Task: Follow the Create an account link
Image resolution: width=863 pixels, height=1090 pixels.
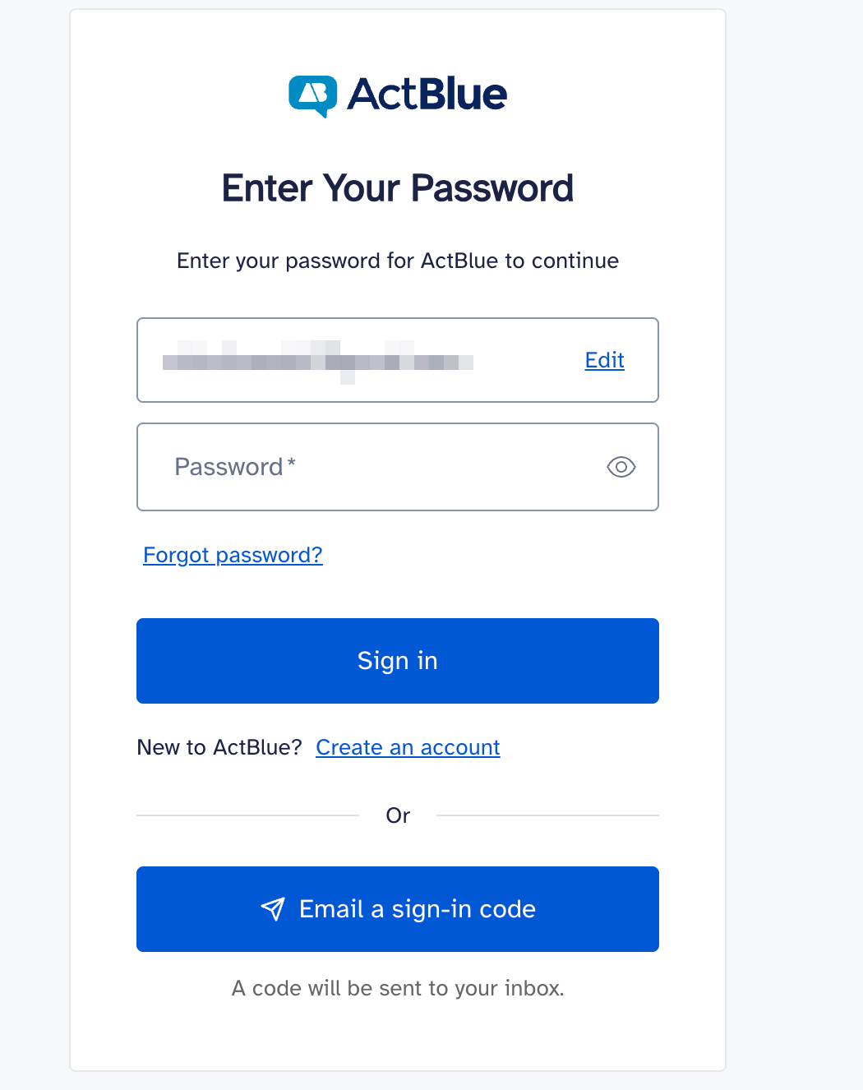Action: [407, 747]
